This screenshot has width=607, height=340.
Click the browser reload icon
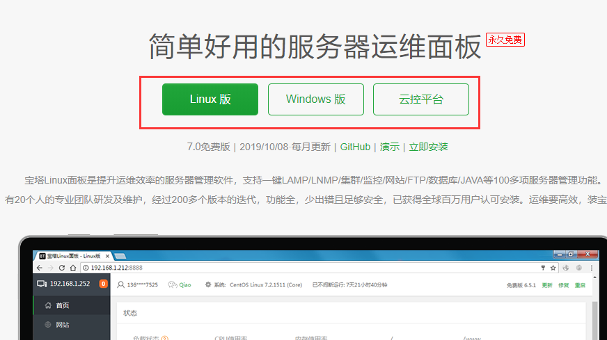62,268
